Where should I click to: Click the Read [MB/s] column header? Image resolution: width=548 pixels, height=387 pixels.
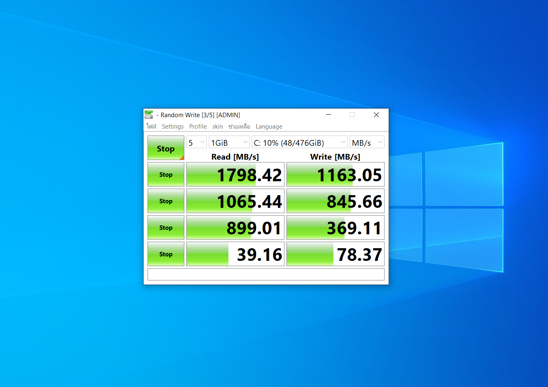coord(235,157)
